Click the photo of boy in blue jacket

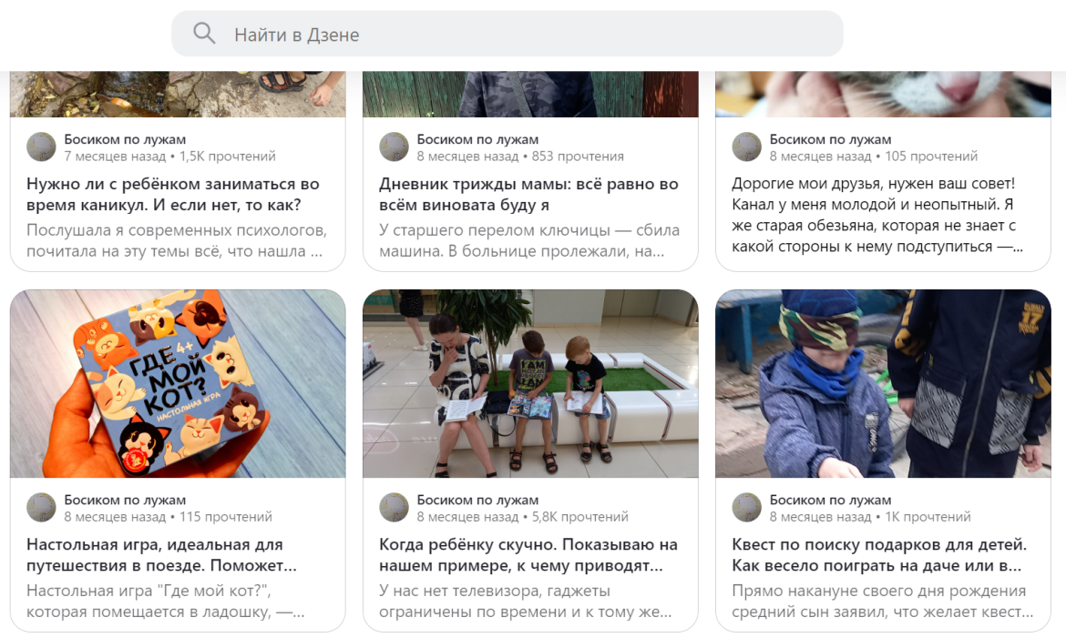(x=883, y=383)
